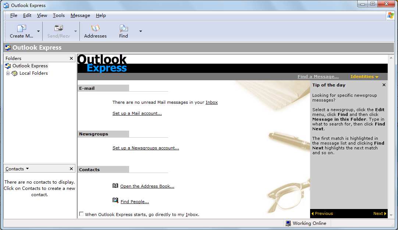Click Open the Address Book link

pyautogui.click(x=147, y=186)
